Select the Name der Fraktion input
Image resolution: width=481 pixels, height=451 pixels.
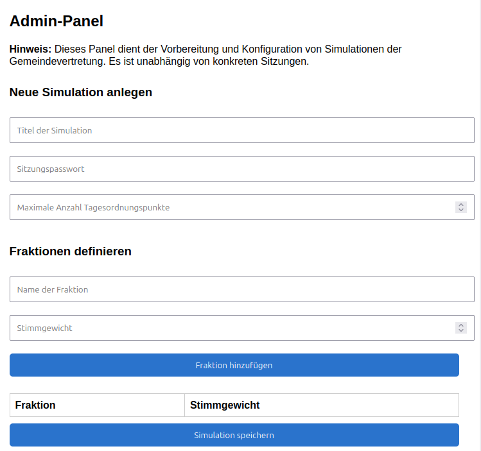[x=241, y=289]
